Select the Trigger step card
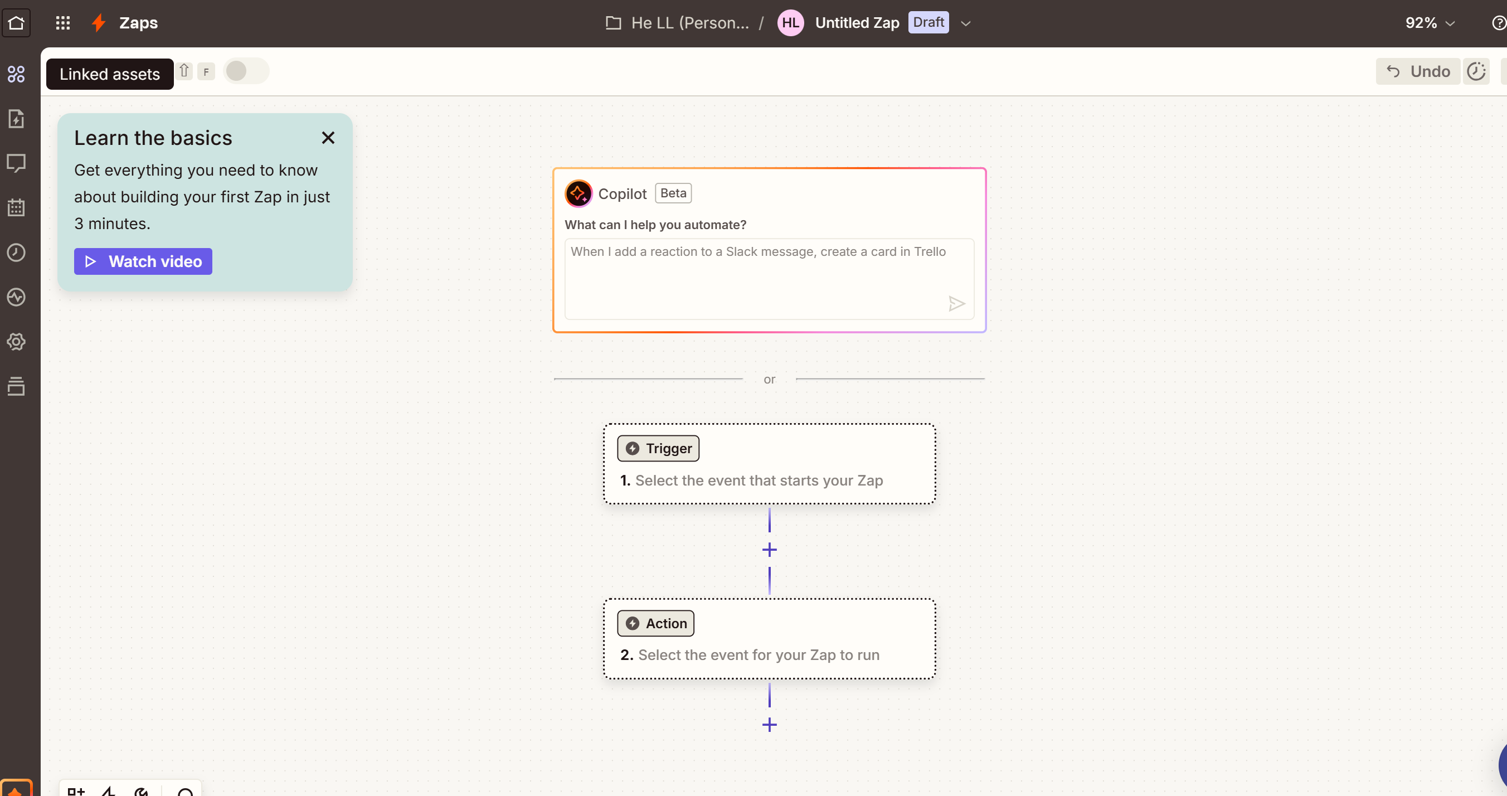The image size is (1507, 796). click(x=769, y=464)
